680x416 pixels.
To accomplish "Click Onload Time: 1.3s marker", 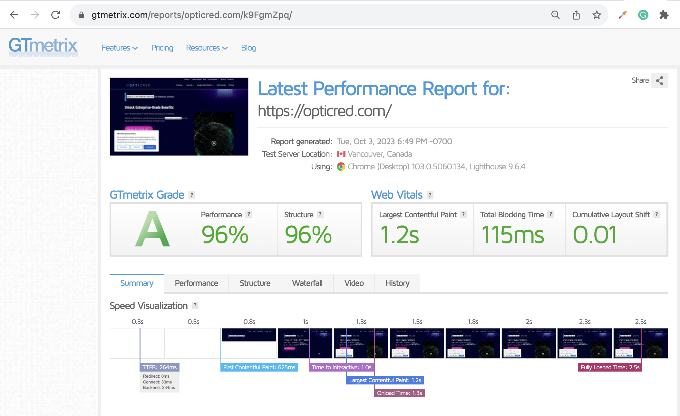I will tap(399, 393).
